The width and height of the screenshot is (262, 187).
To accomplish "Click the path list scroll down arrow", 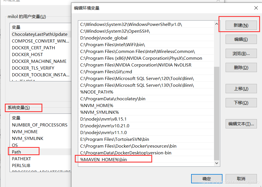I will [x=217, y=163].
